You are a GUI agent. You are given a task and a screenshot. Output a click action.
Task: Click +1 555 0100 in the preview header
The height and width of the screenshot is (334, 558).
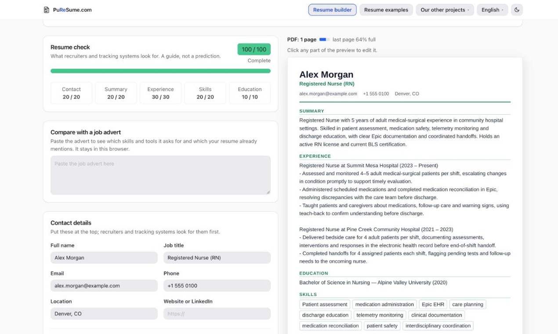tap(376, 94)
